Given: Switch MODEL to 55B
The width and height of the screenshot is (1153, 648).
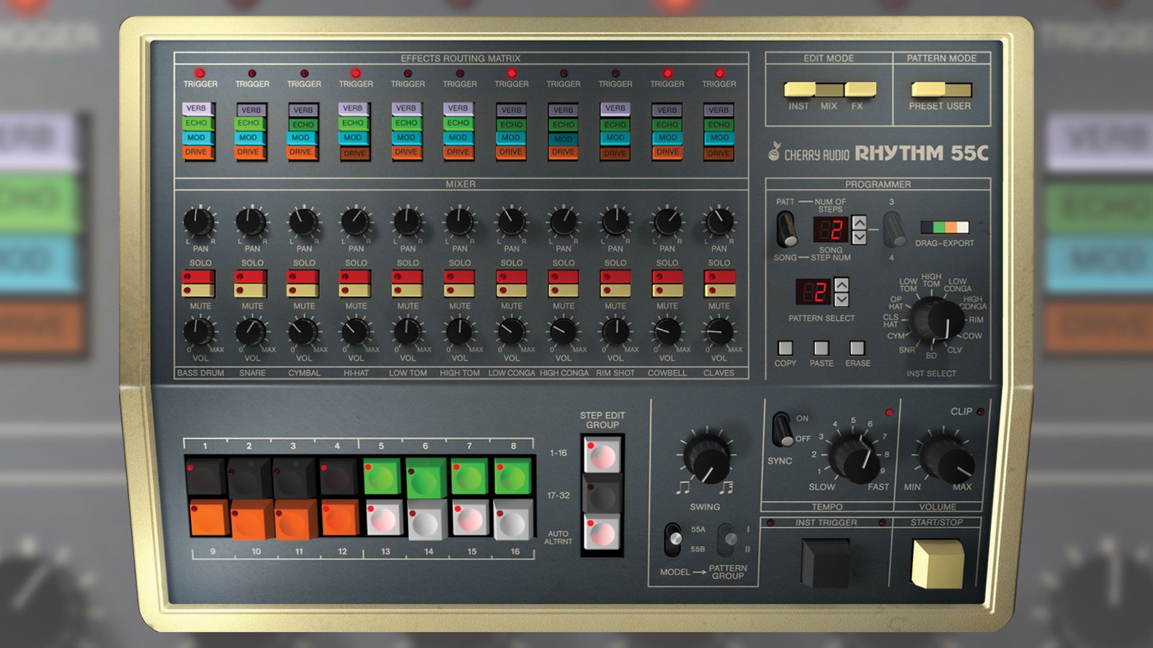Looking at the screenshot, I should point(672,549).
